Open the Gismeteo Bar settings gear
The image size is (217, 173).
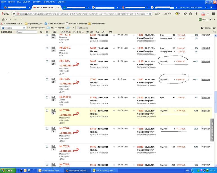[x=202, y=28]
